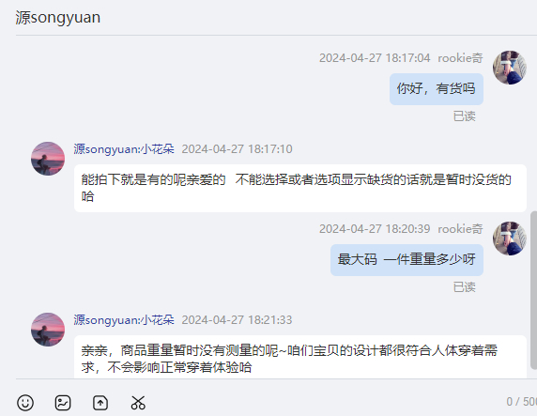Click rookie奇 avatar beside 最大码 message
This screenshot has height=416, width=537.
510,239
